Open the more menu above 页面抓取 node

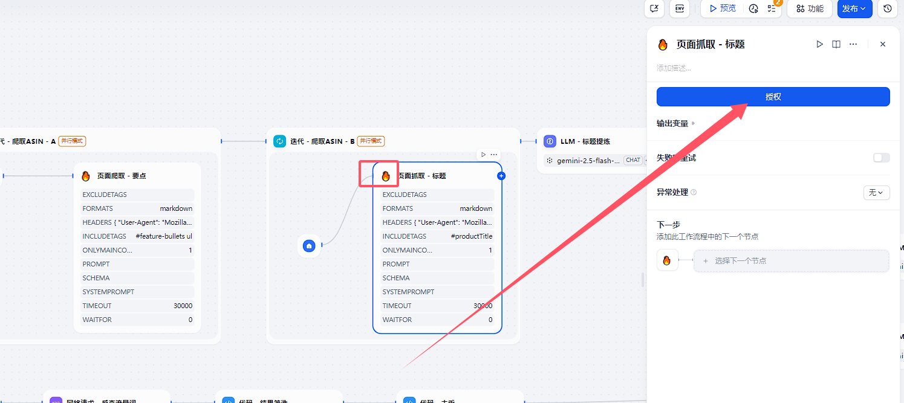tap(494, 155)
